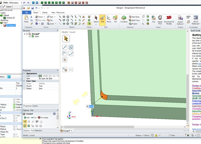Select the Project tool
Image resolution: width=201 pixels, height=144 pixels.
[x=133, y=24]
